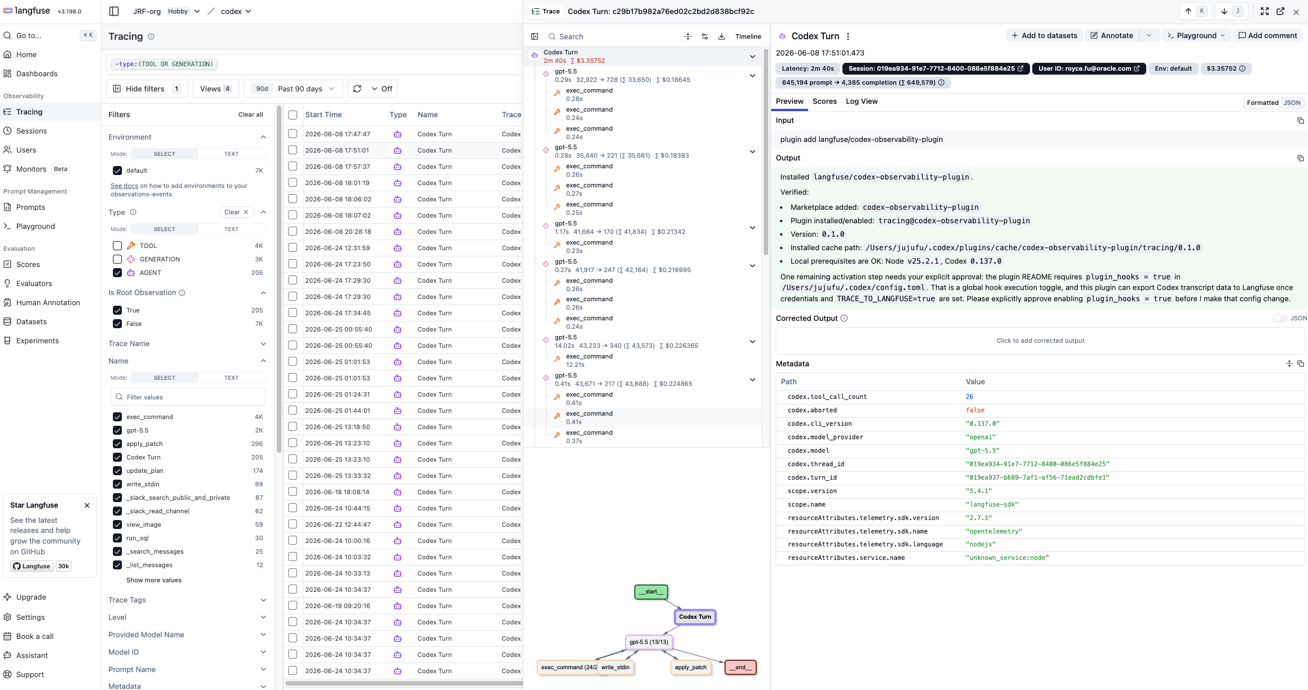Viewport: 1308px width, 690px height.
Task: Click the apply_patch graph node
Action: [x=690, y=667]
